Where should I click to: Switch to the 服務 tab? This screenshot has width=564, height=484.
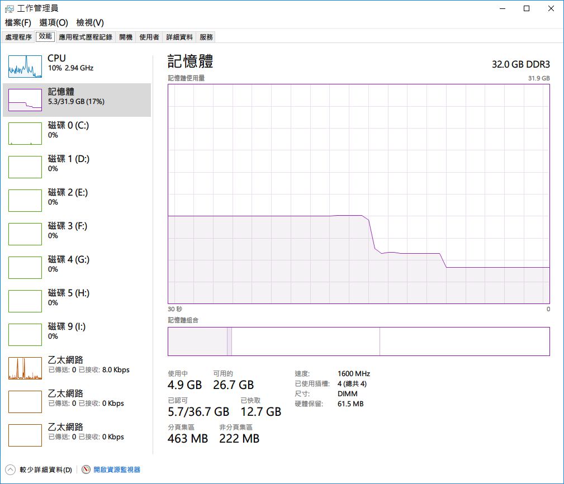pyautogui.click(x=206, y=37)
